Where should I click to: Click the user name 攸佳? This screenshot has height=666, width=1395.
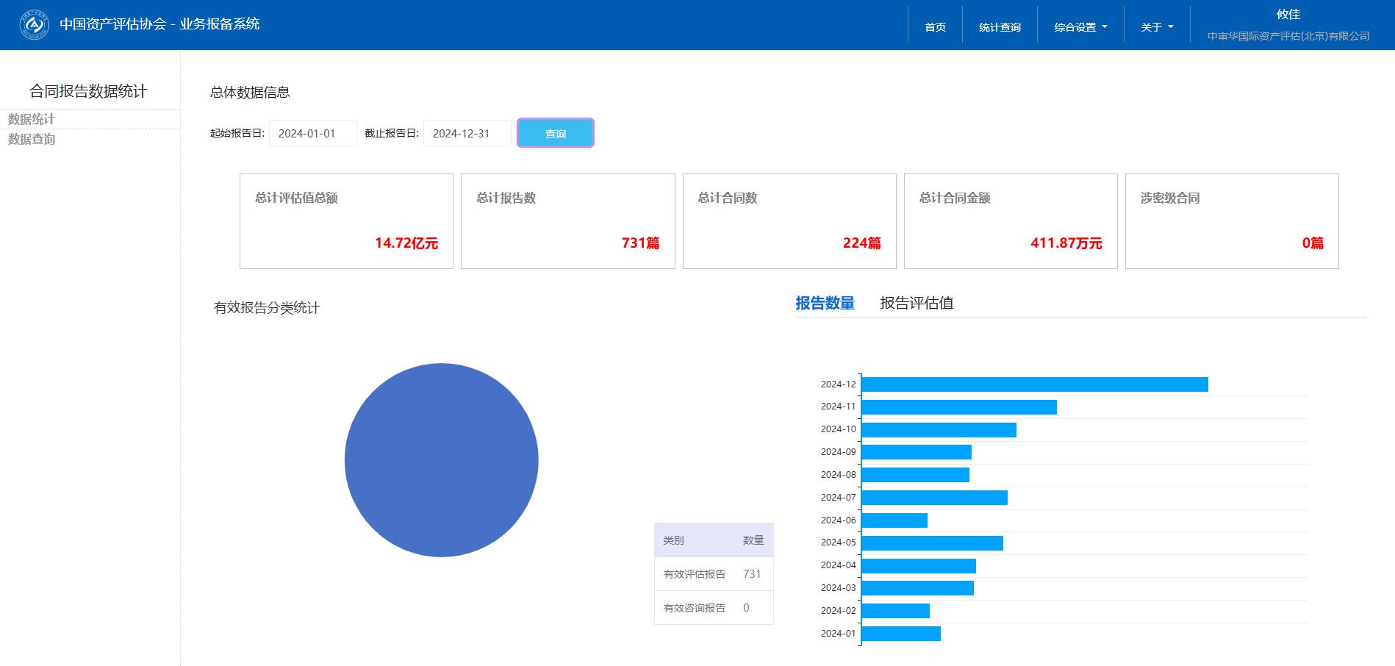[1288, 15]
